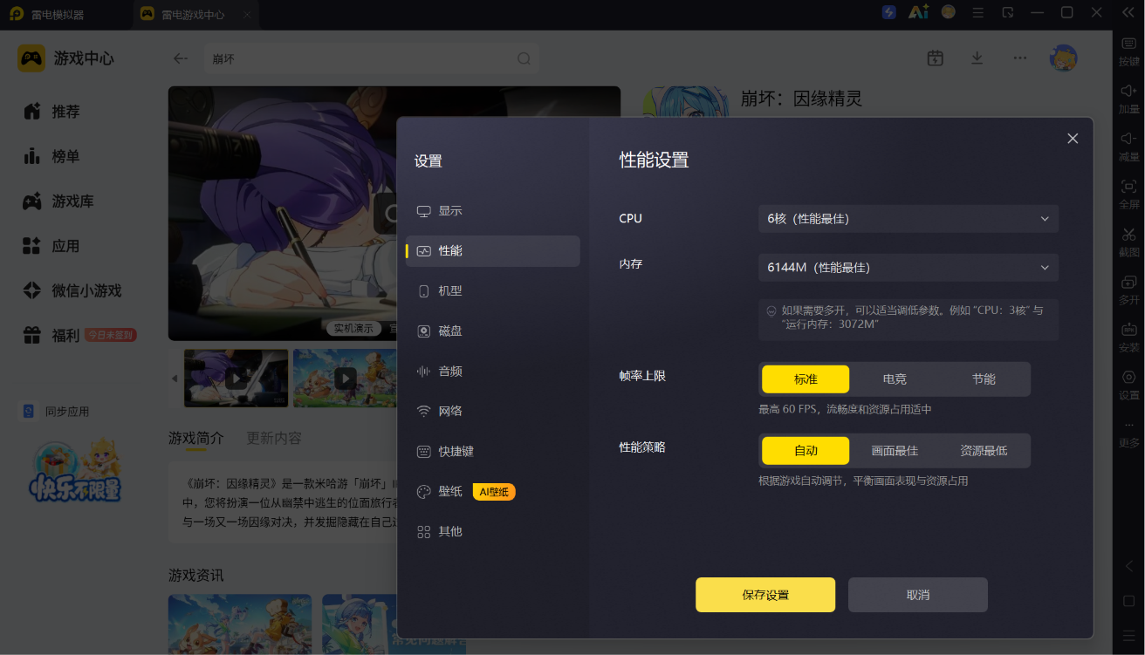Viewport: 1145px width, 655px height.
Task: Click the 快乐不限量 promo banner
Action: click(x=75, y=470)
